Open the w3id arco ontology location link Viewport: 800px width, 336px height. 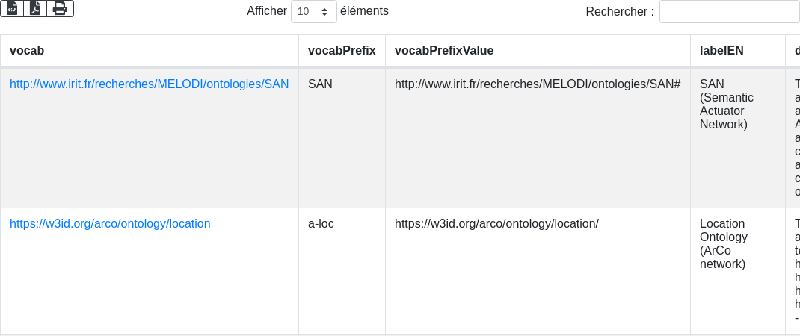point(110,223)
